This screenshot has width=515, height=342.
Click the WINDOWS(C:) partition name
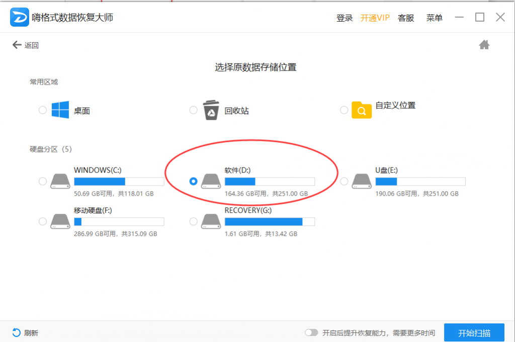point(98,170)
